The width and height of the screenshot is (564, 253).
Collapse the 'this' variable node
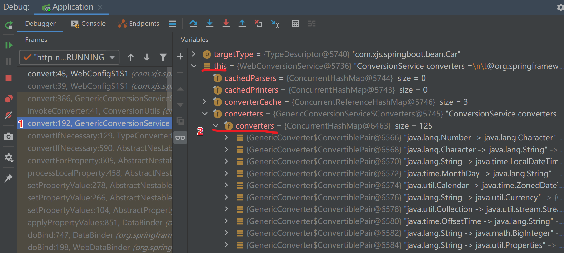194,66
